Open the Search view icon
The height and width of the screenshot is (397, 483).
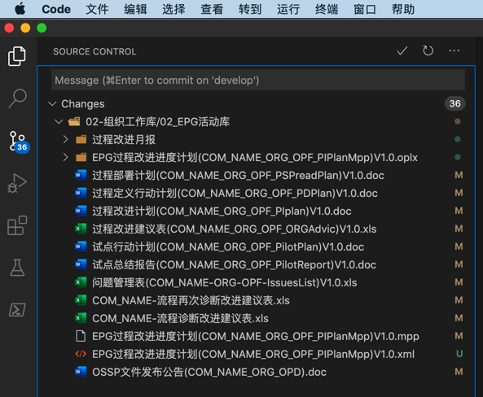[17, 98]
